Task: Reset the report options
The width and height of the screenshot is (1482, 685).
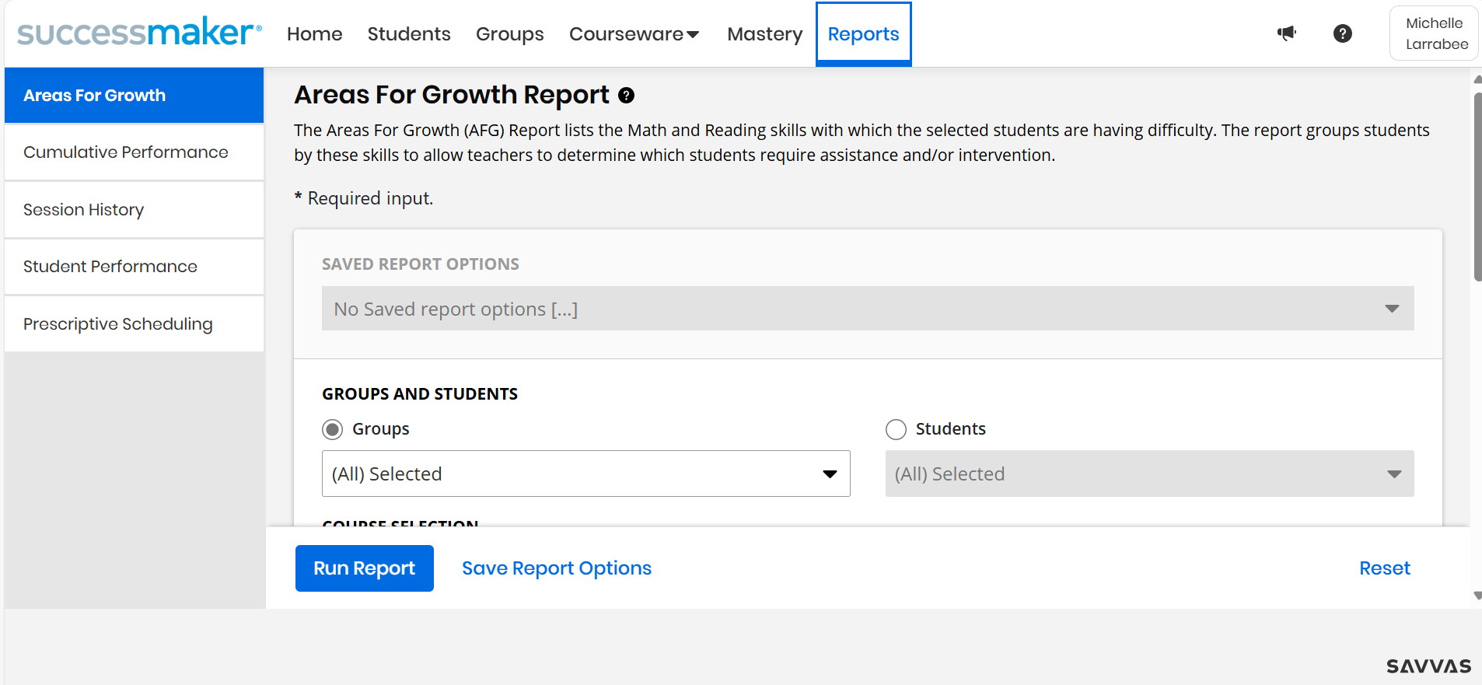Action: (1384, 568)
